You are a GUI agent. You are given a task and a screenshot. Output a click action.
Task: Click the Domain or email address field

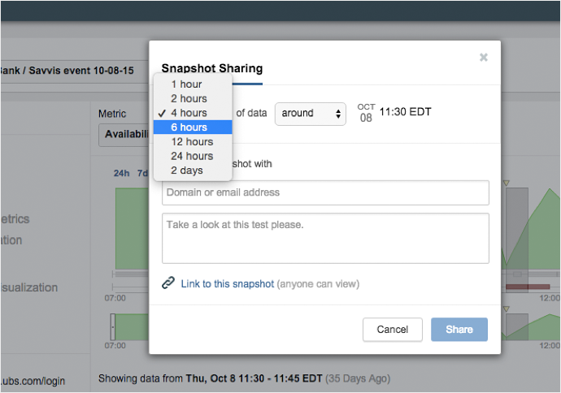pos(325,193)
